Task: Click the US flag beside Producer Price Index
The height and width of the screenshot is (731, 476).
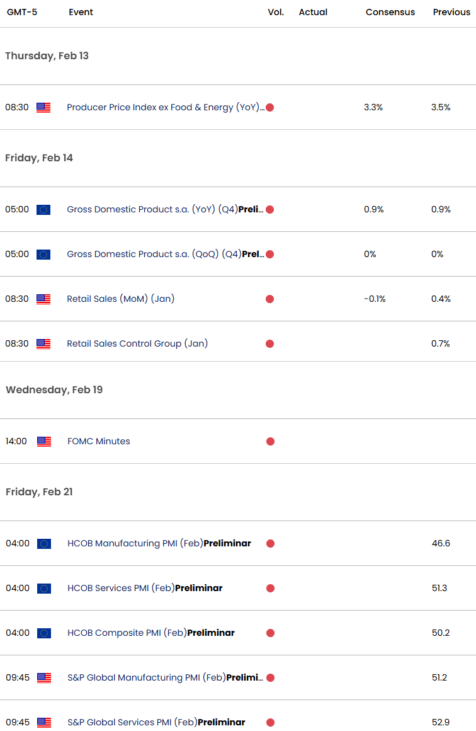Action: coord(43,108)
